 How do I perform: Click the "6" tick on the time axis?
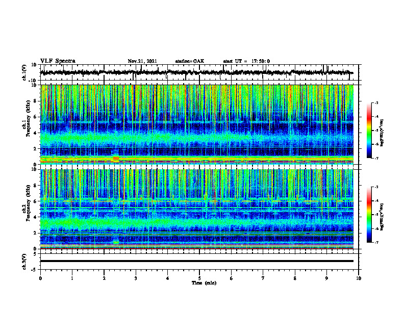tap(232, 278)
